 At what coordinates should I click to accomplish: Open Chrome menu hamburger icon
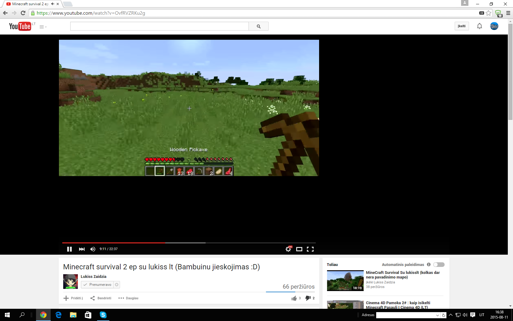pyautogui.click(x=508, y=13)
